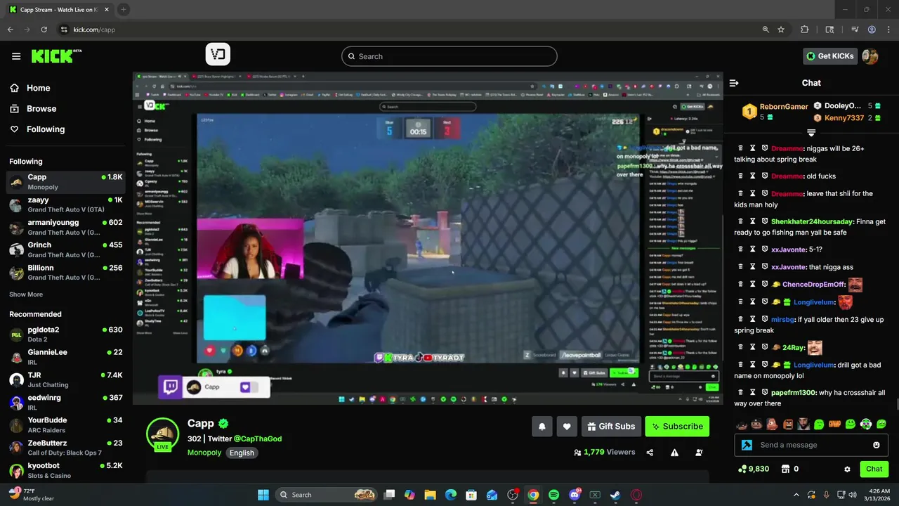Viewport: 899px width, 506px height.
Task: Click the KICK logo
Action: [x=56, y=56]
